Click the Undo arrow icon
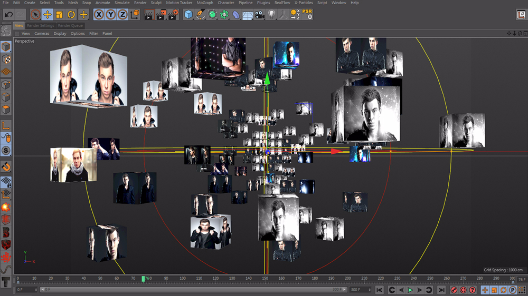 tap(8, 14)
